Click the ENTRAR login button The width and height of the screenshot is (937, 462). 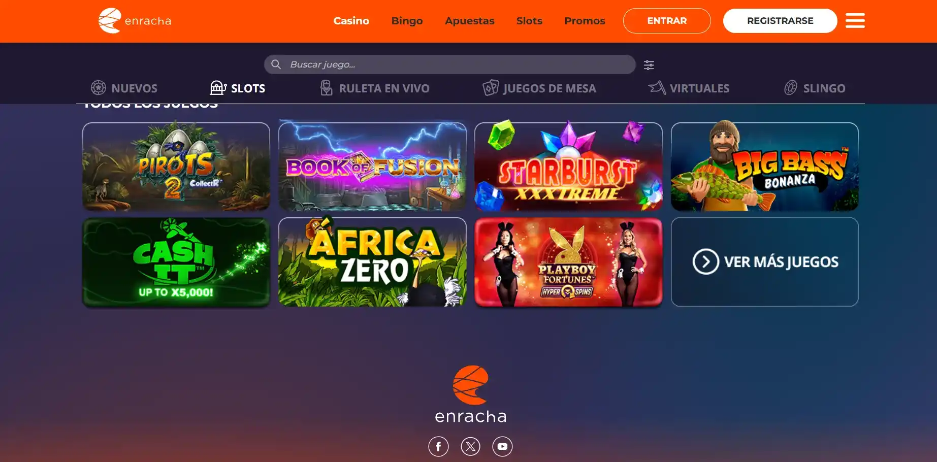(x=667, y=21)
